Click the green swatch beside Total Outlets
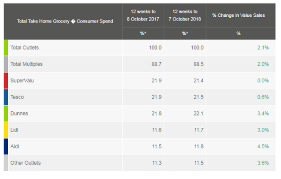 pyautogui.click(x=6, y=48)
